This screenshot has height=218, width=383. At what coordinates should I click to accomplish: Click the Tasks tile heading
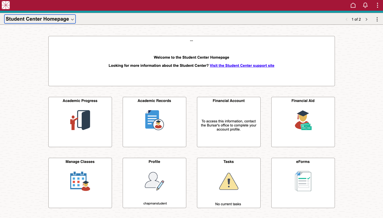[229, 162]
